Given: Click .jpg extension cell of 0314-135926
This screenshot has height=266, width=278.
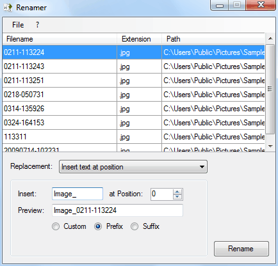Looking at the screenshot, I should pyautogui.click(x=139, y=109).
